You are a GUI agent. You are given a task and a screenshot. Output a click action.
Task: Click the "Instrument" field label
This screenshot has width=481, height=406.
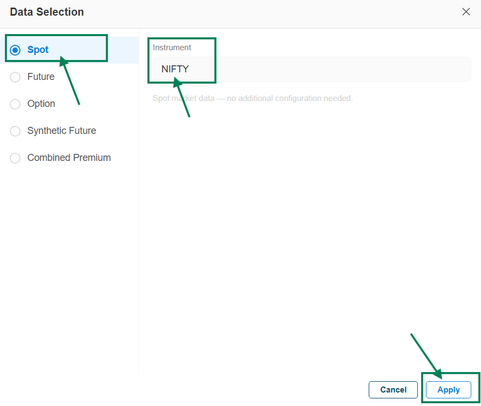[172, 48]
